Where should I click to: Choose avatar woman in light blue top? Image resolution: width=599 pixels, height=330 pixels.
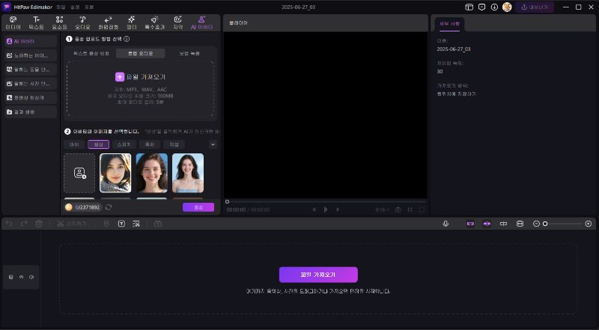tap(188, 173)
